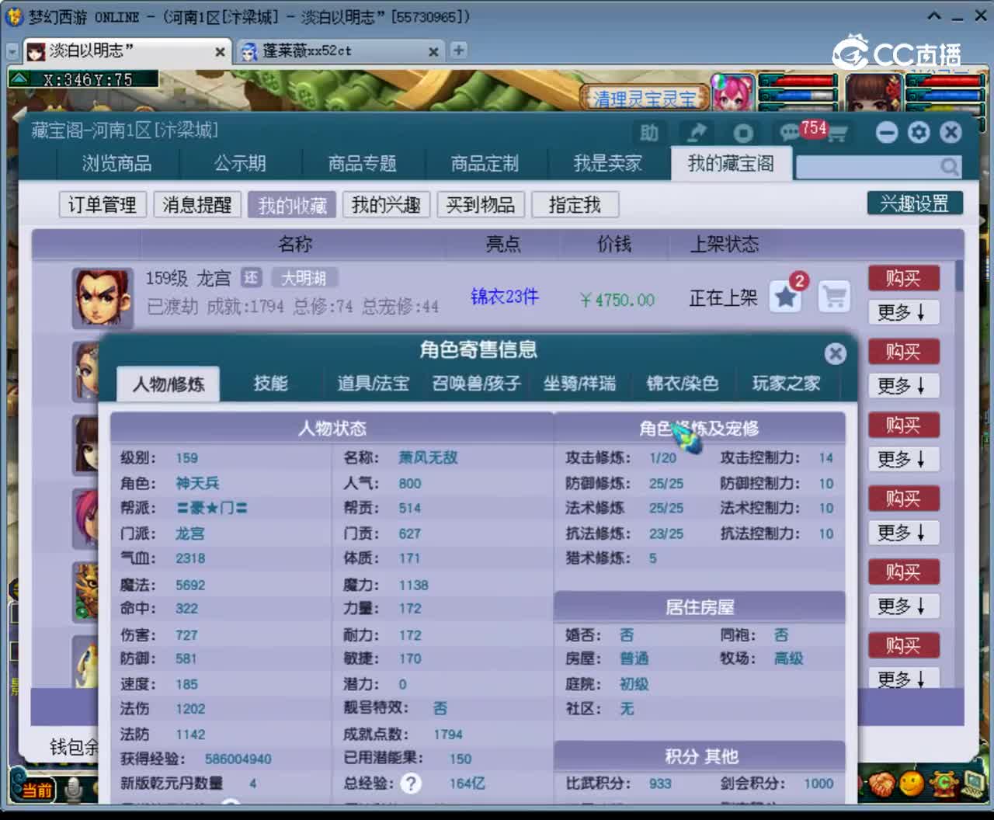This screenshot has height=820, width=994.
Task: Open 指定我 section
Action: (575, 205)
